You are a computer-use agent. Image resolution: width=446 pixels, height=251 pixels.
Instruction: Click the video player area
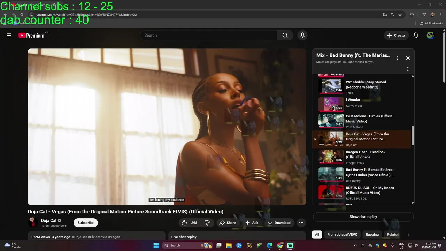[x=167, y=127]
